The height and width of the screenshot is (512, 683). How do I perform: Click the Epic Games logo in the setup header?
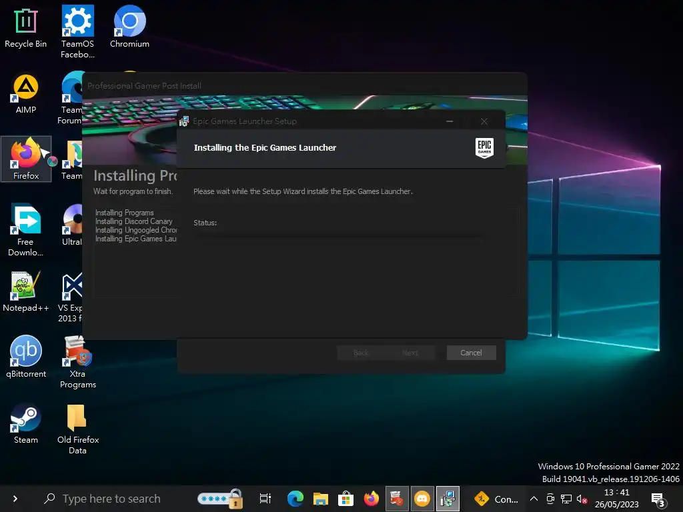pyautogui.click(x=484, y=148)
